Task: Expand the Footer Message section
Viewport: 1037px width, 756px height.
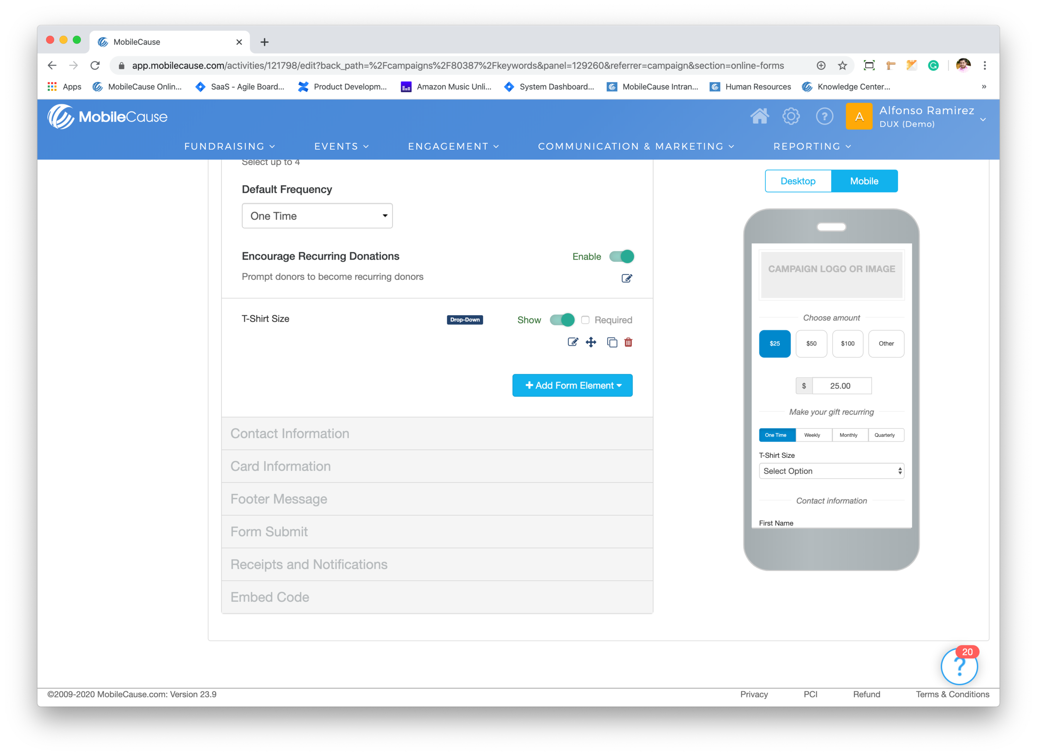Action: [437, 499]
